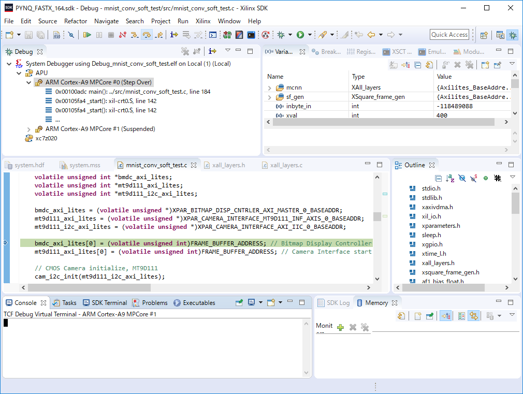Screen dimensions: 523x394
Task: Click the Resume debug button
Action: click(x=87, y=35)
